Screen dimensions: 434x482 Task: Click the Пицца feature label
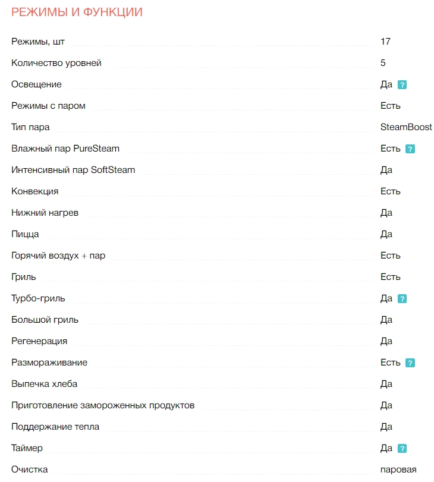[25, 234]
